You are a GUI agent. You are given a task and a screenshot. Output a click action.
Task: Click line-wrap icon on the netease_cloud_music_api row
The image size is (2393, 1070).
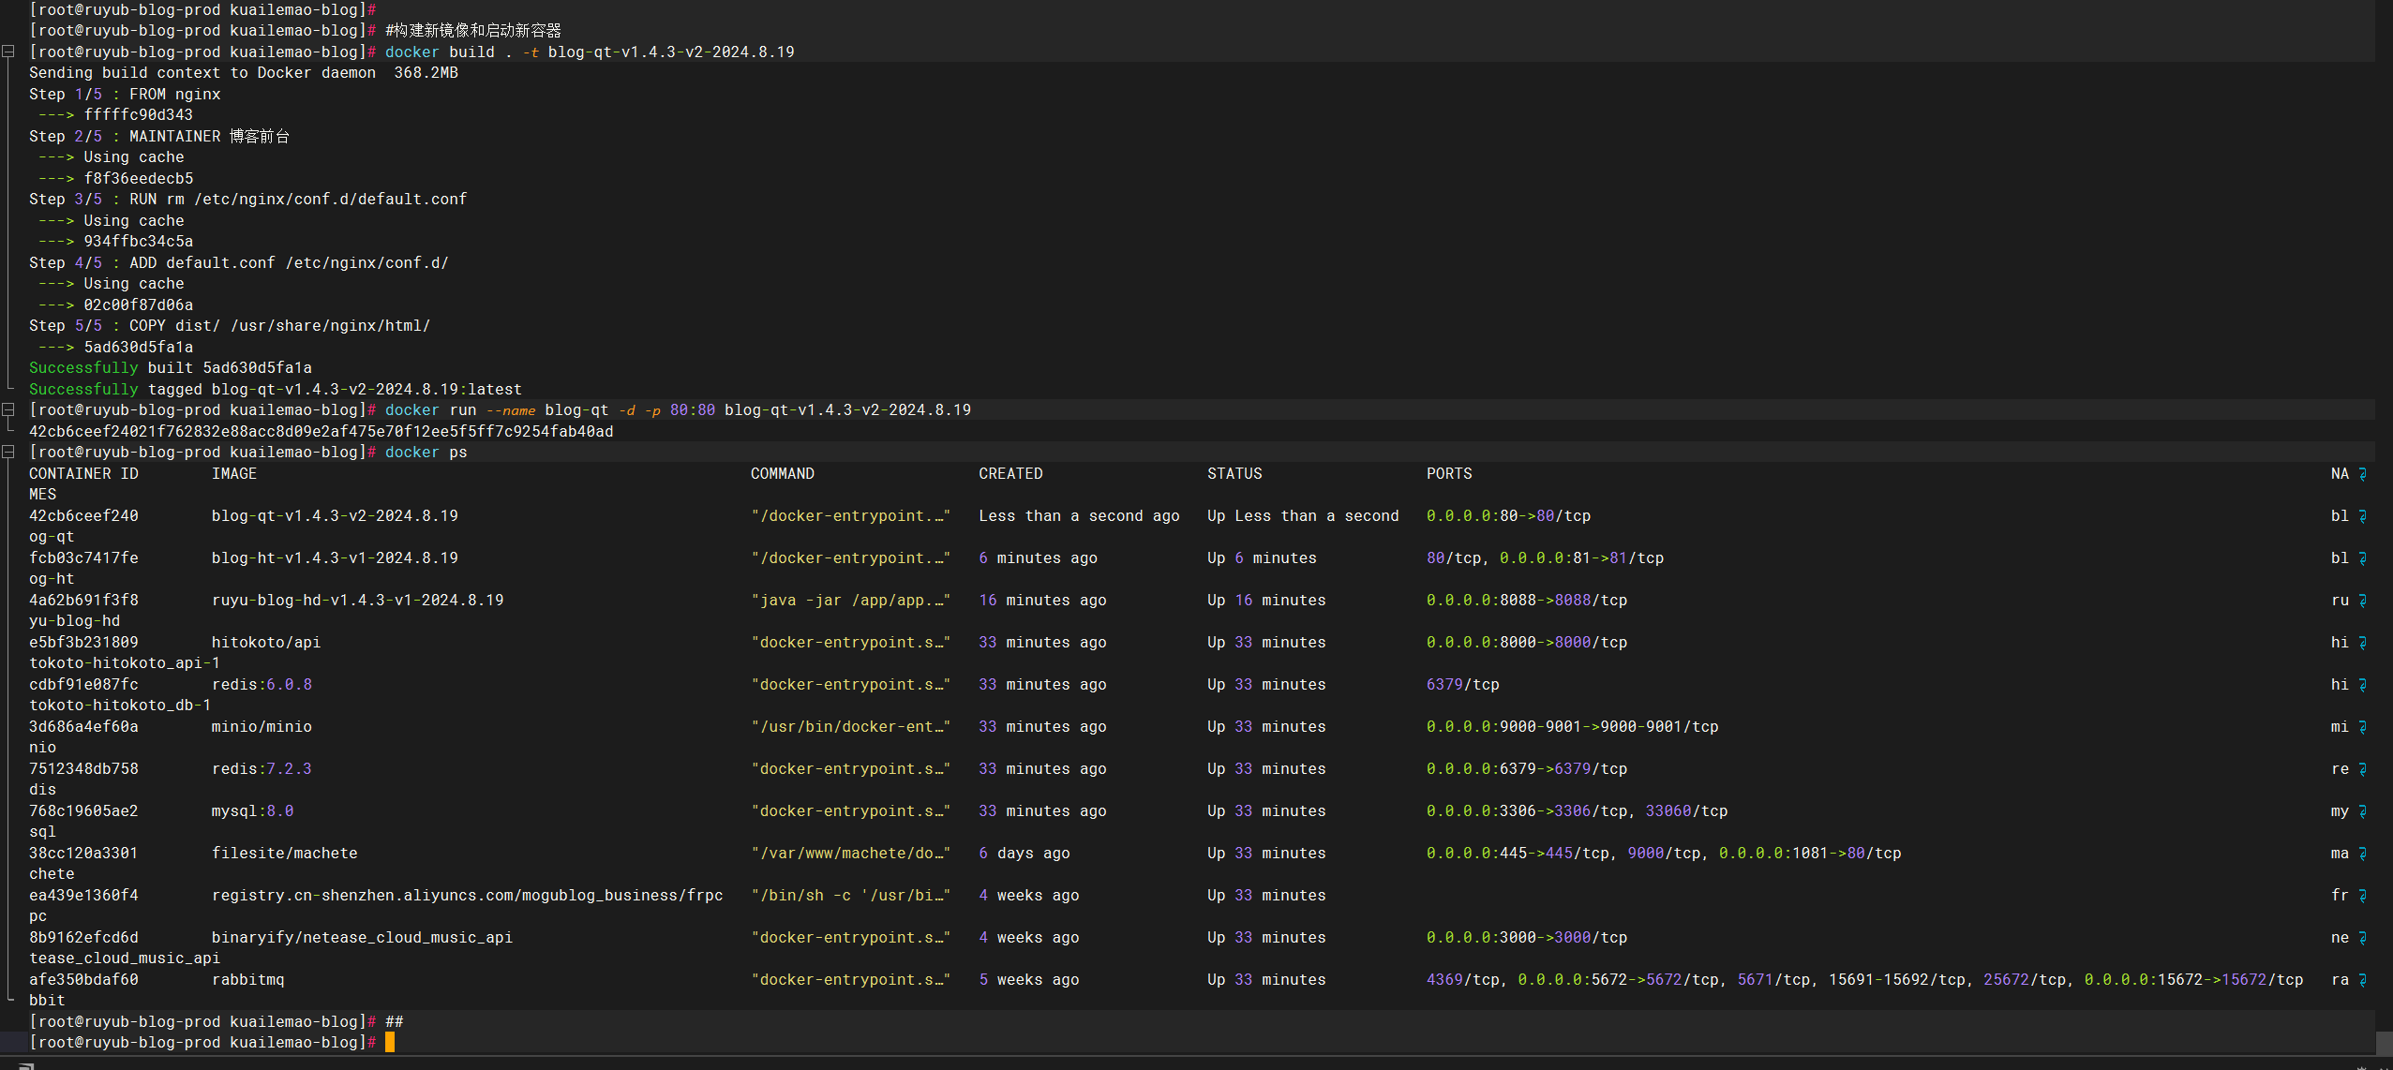(x=2362, y=938)
